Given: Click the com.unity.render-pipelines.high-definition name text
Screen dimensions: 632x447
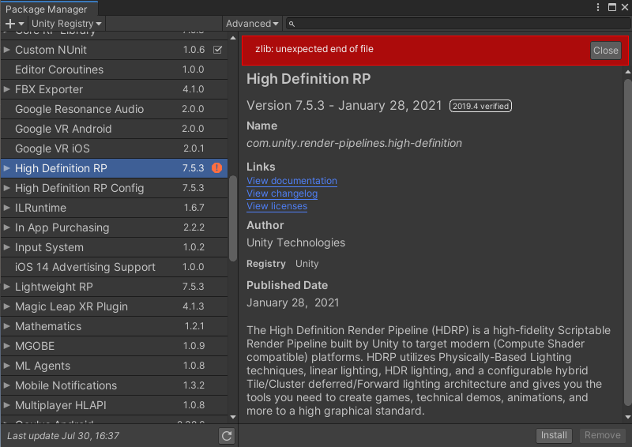Looking at the screenshot, I should click(x=354, y=143).
